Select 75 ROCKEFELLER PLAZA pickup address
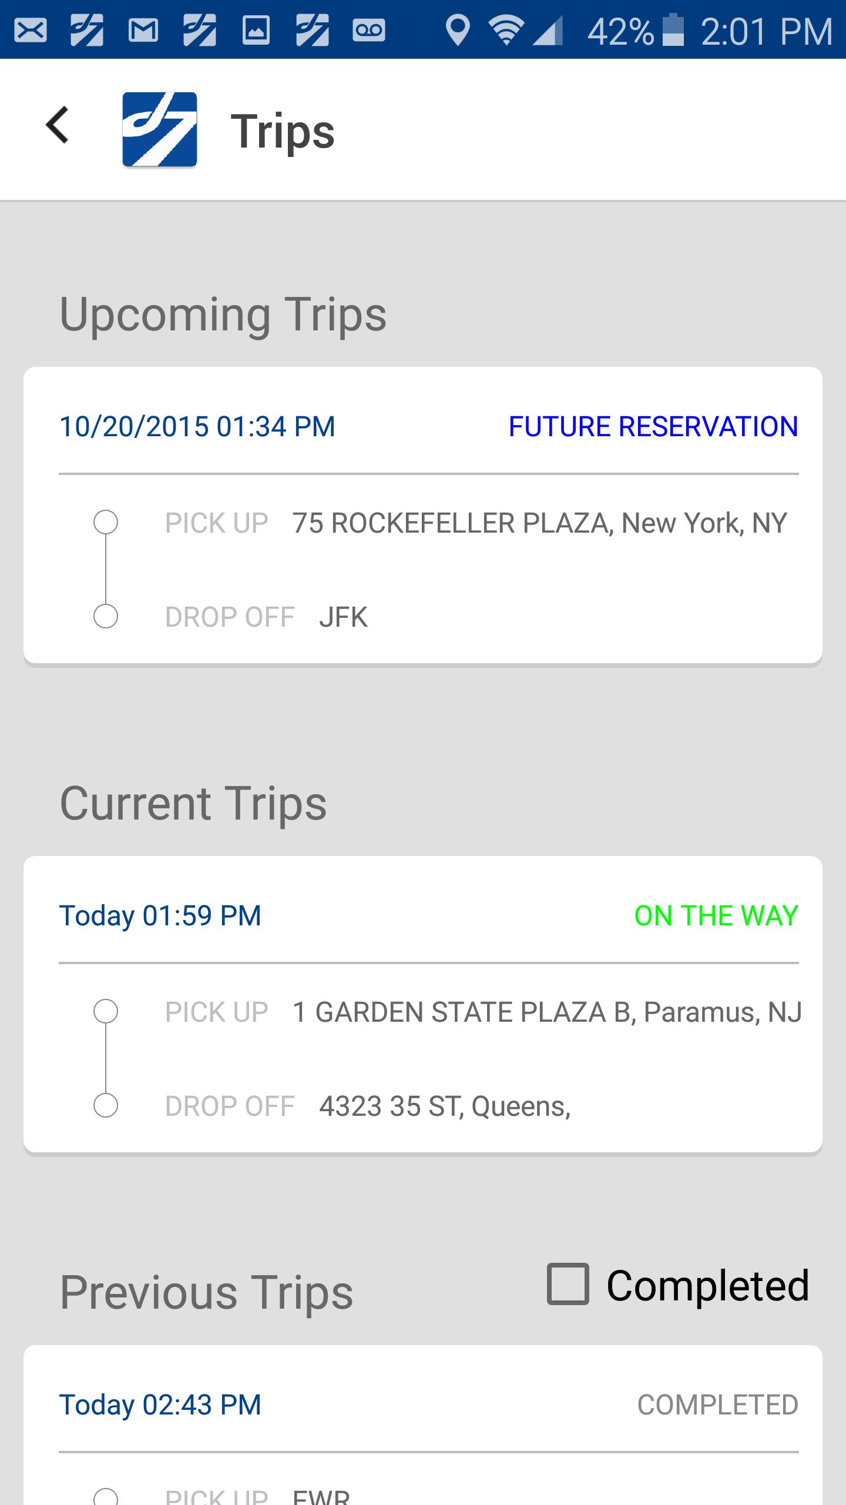Viewport: 846px width, 1505px height. pos(540,523)
